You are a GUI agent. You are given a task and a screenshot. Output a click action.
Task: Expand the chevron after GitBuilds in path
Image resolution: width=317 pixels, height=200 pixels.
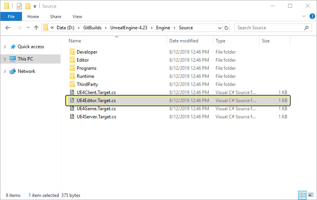[106, 28]
